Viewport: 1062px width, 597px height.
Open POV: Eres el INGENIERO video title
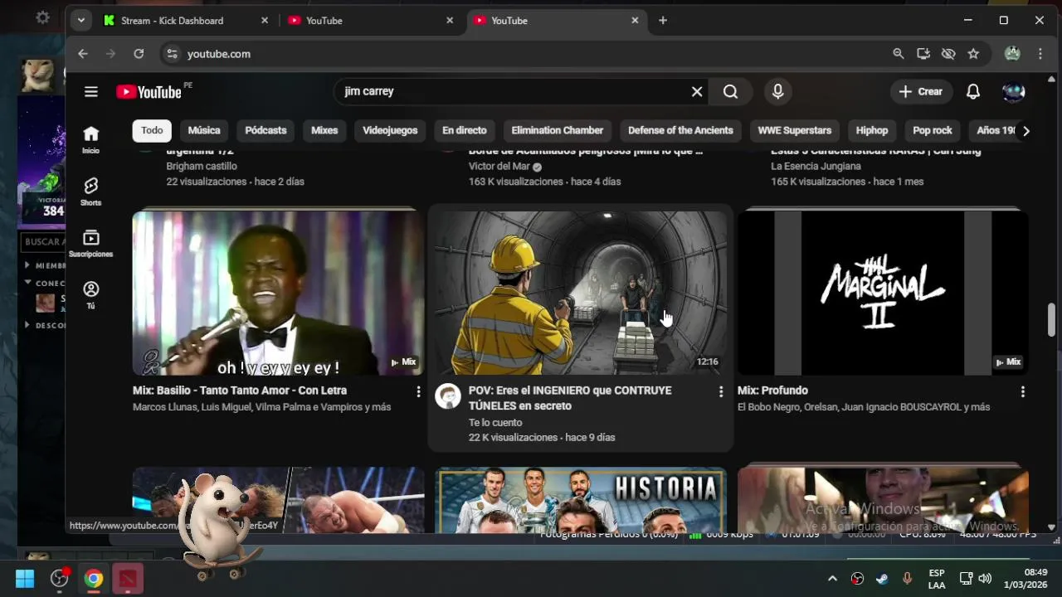(x=570, y=398)
